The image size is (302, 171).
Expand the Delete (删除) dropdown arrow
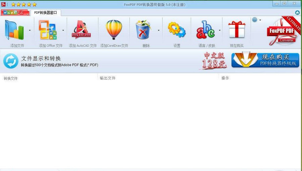[158, 30]
